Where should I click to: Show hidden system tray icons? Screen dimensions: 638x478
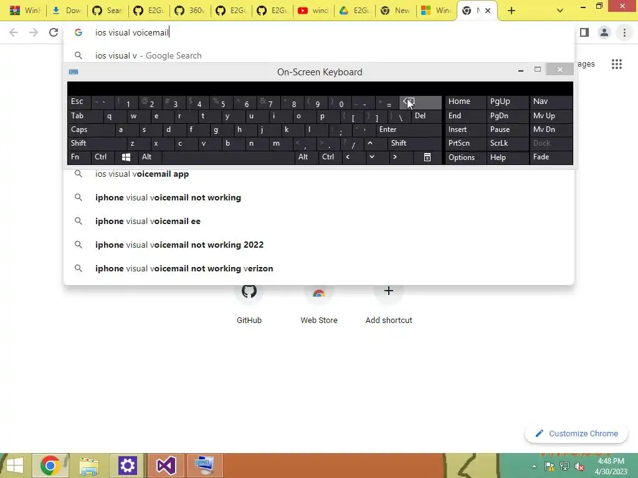(534, 466)
